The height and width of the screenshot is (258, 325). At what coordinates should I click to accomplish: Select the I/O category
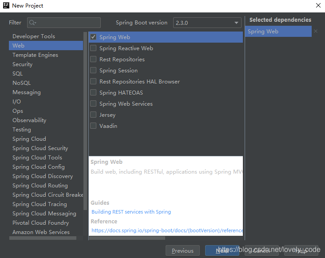coord(46,102)
